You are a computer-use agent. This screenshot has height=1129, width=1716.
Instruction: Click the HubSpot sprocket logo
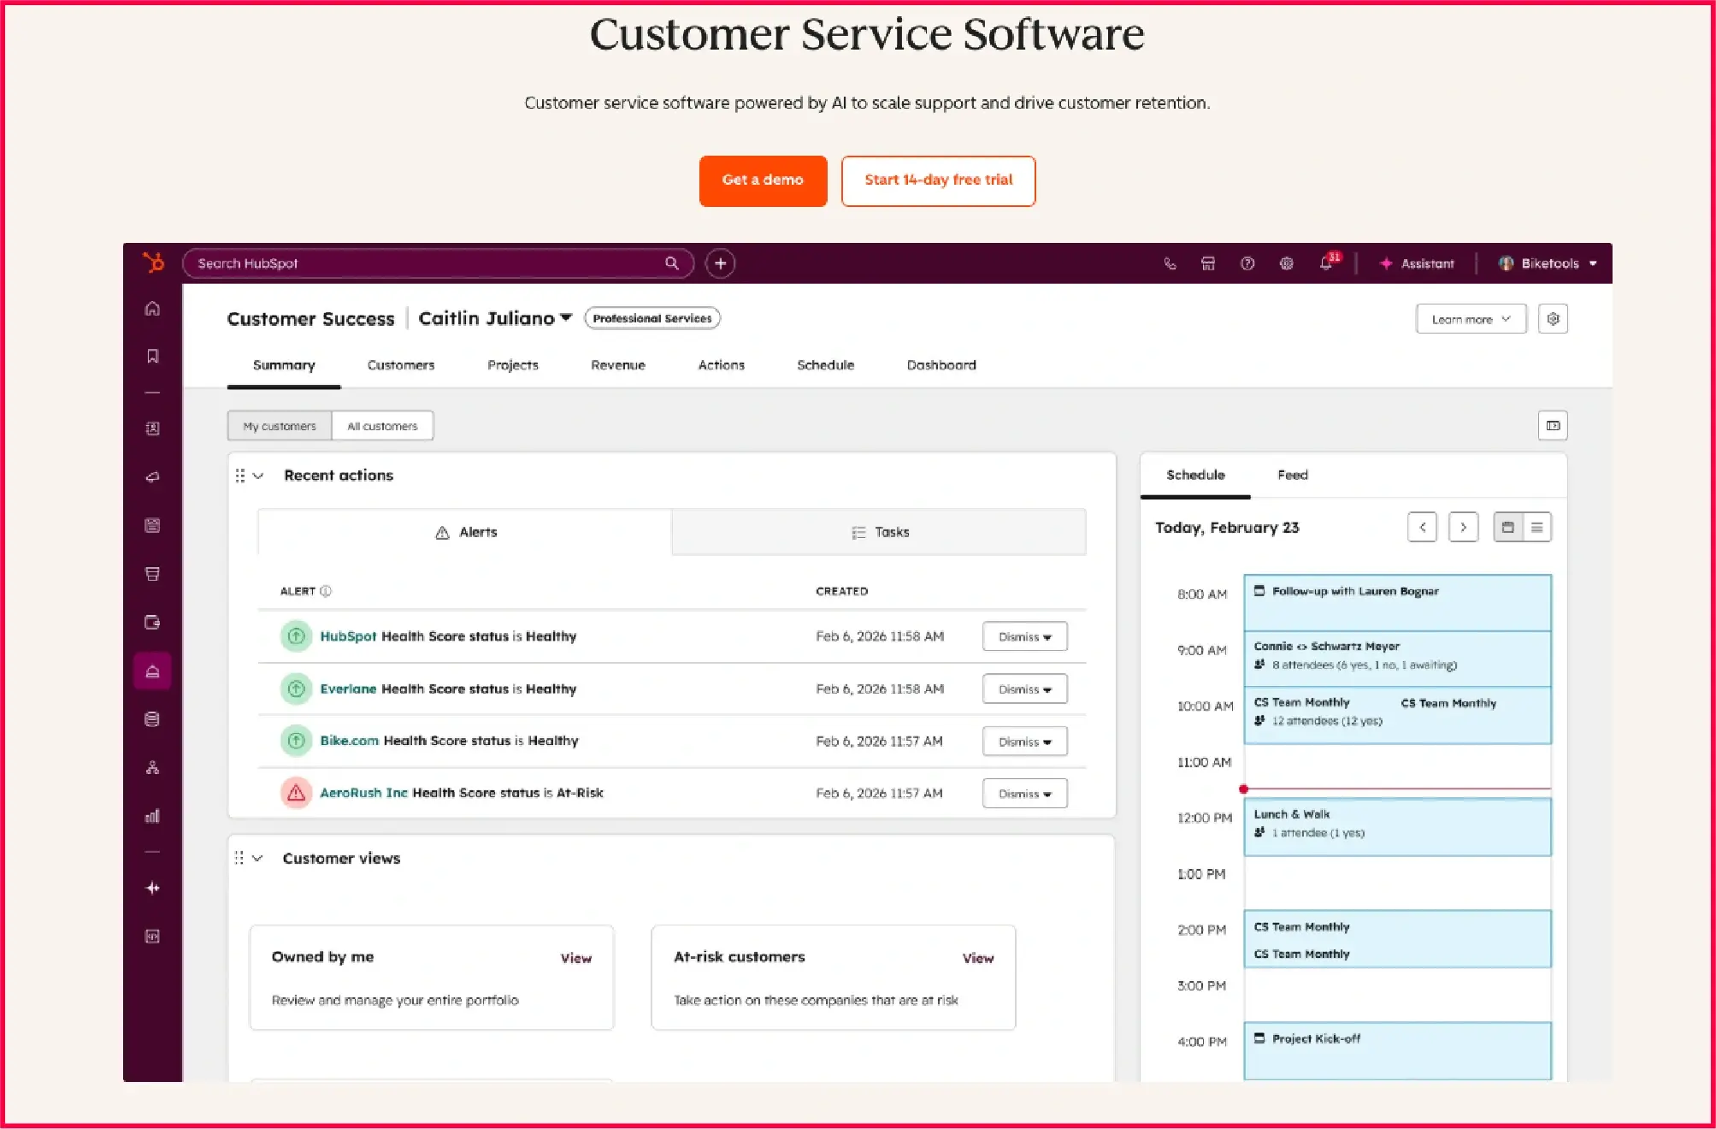153,263
